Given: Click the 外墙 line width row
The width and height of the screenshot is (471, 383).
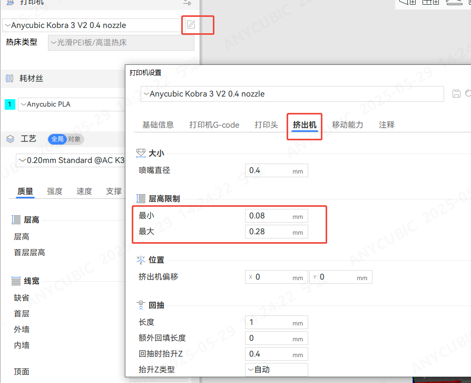Looking at the screenshot, I should coord(22,329).
